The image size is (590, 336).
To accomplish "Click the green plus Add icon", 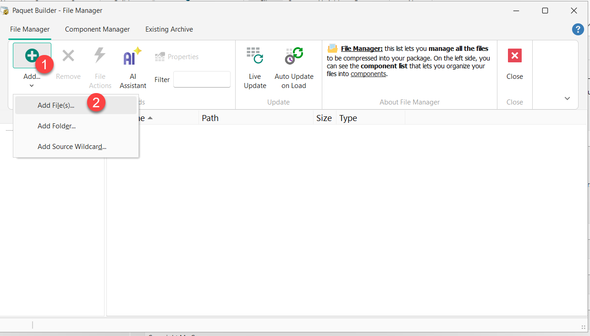I will (x=31, y=55).
